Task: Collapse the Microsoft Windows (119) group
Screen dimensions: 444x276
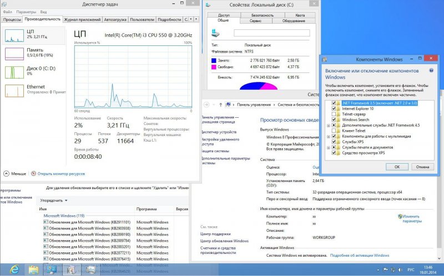Action: pos(64,216)
